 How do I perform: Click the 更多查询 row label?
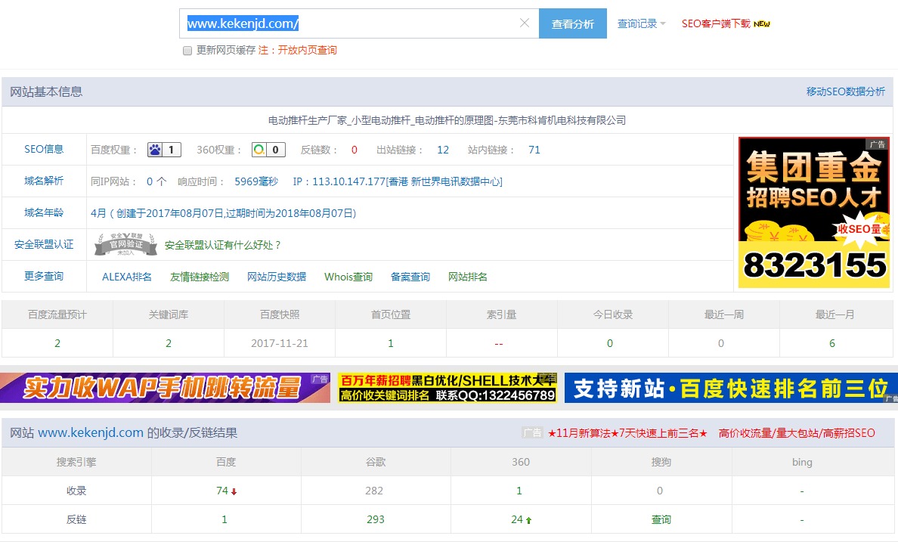tap(44, 276)
